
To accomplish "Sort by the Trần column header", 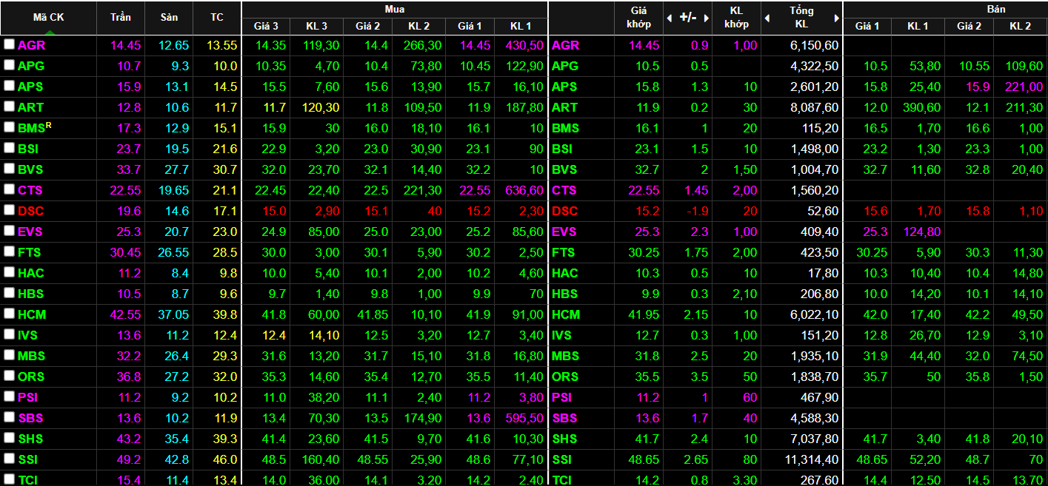I will tap(121, 17).
